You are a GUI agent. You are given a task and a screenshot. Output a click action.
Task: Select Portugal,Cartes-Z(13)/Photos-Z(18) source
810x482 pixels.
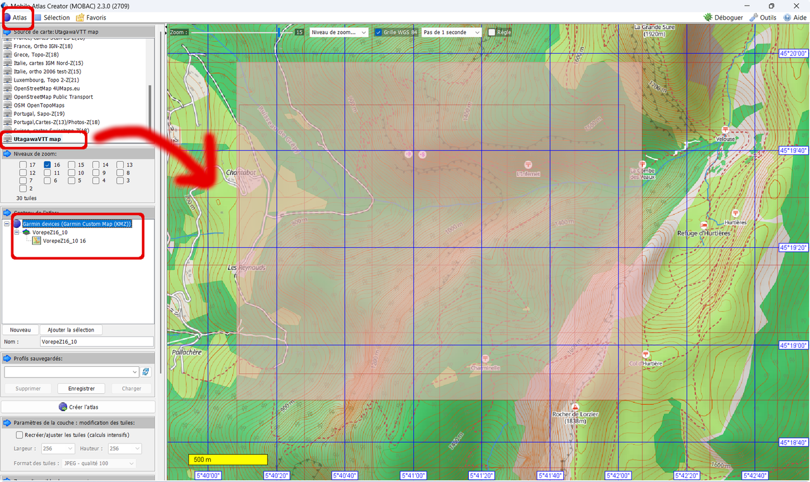click(x=56, y=122)
